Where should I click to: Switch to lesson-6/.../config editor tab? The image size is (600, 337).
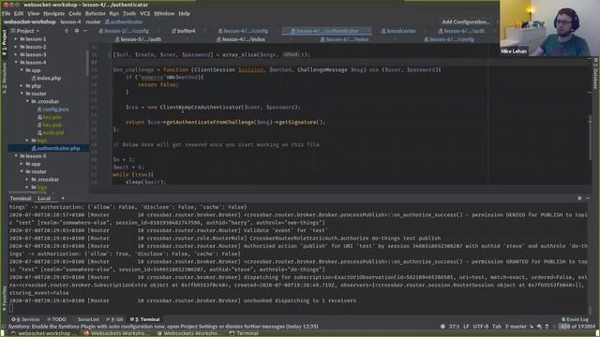tap(449, 39)
